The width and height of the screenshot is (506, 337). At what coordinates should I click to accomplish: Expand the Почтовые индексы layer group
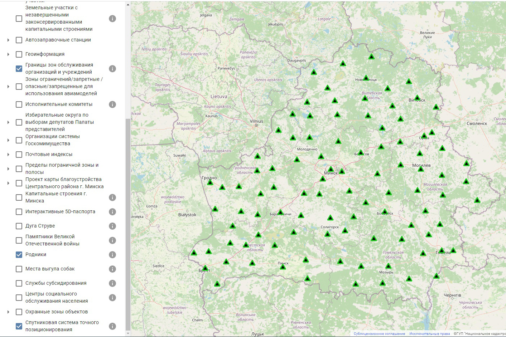click(8, 155)
